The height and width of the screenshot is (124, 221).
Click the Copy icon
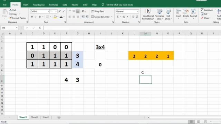[10, 14]
